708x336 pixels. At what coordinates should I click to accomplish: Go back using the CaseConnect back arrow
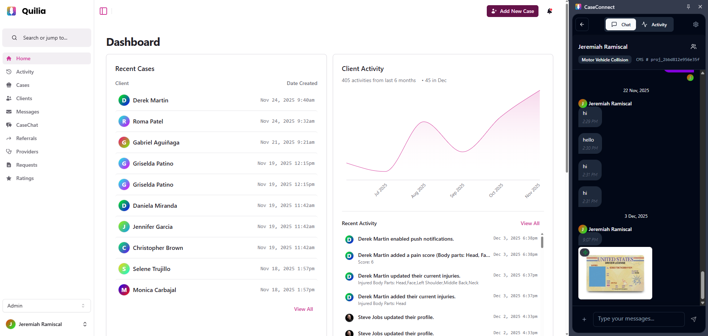click(582, 24)
